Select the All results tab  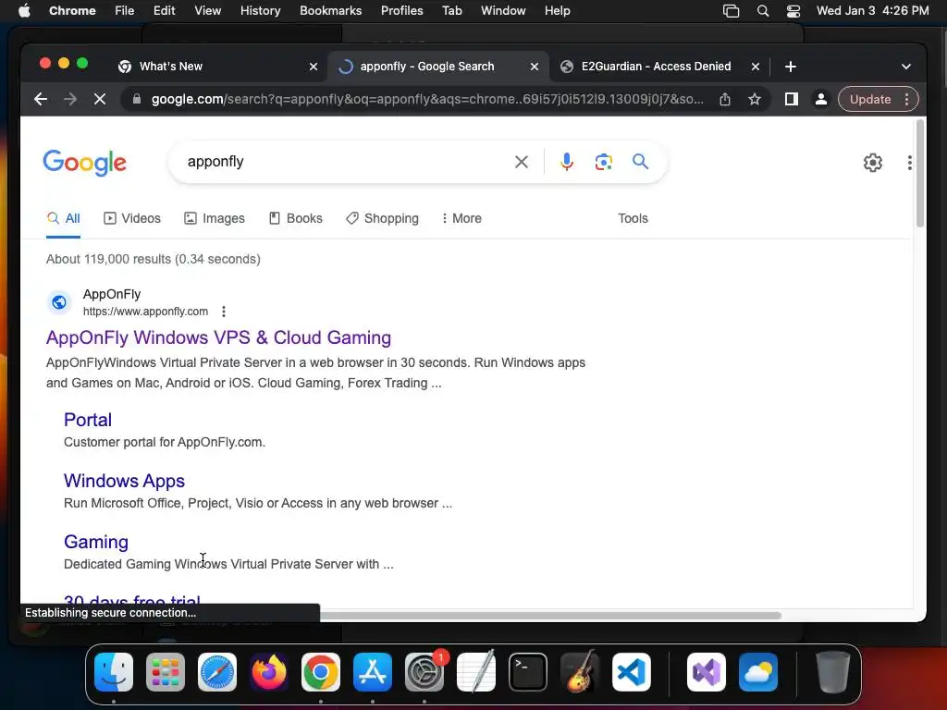pyautogui.click(x=64, y=218)
